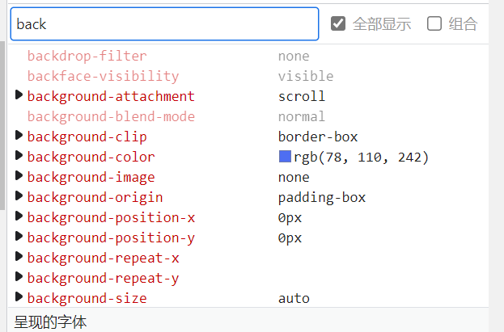This screenshot has height=332, width=504.
Task: Uncheck the 全部显示 checkbox
Action: coord(339,23)
